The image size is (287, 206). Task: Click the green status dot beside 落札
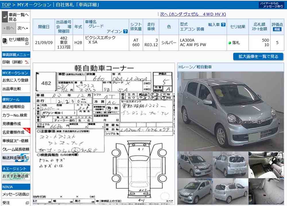tap(230, 43)
